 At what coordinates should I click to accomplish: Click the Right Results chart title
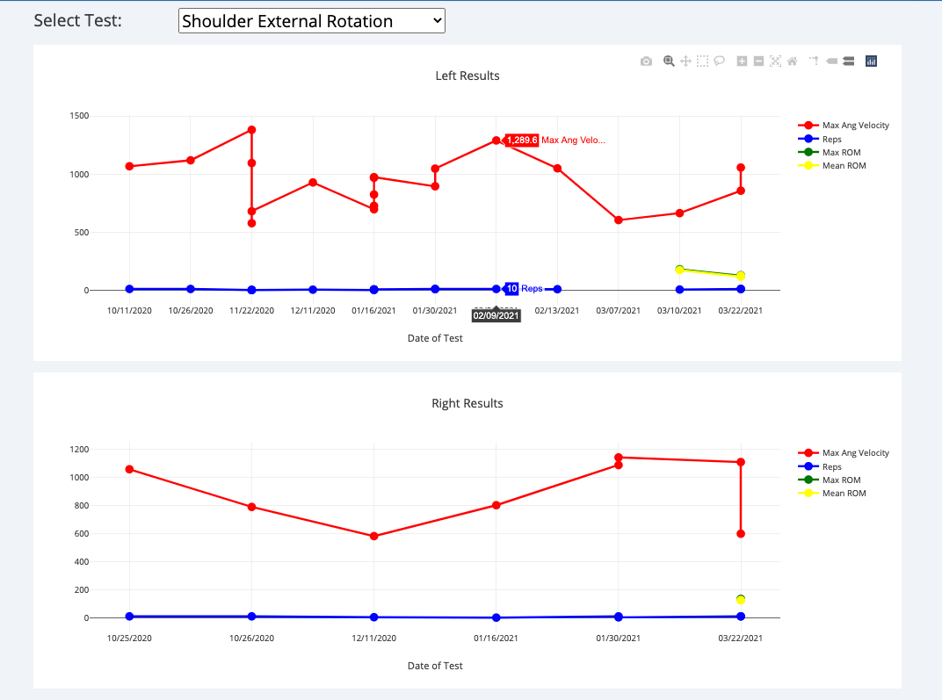(x=467, y=404)
